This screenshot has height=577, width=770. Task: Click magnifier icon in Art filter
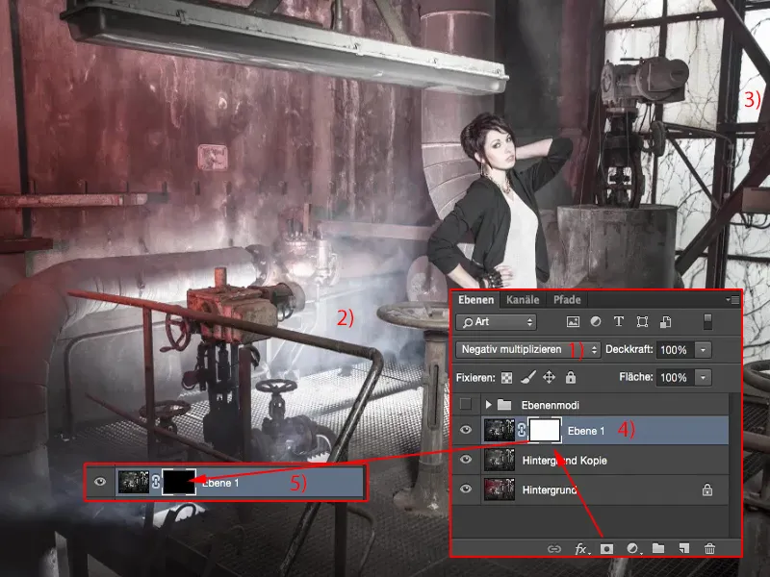point(467,322)
